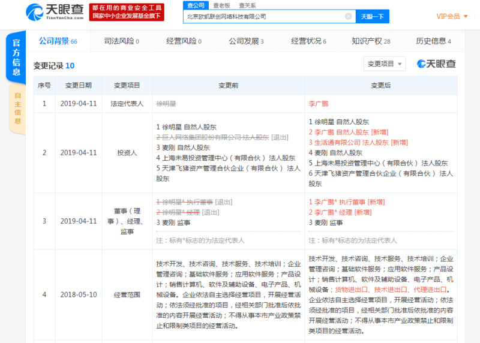This screenshot has width=480, height=343.
Task: Click the 天眼一下 search button
Action: [372, 17]
